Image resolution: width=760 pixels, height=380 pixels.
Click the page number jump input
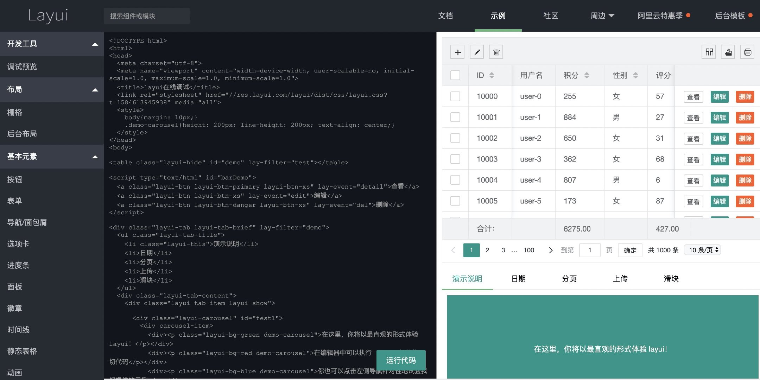pyautogui.click(x=590, y=250)
